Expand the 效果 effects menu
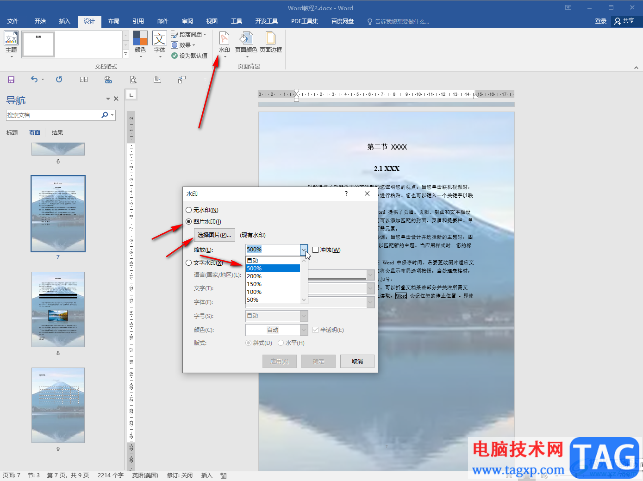This screenshot has width=643, height=481. click(183, 45)
